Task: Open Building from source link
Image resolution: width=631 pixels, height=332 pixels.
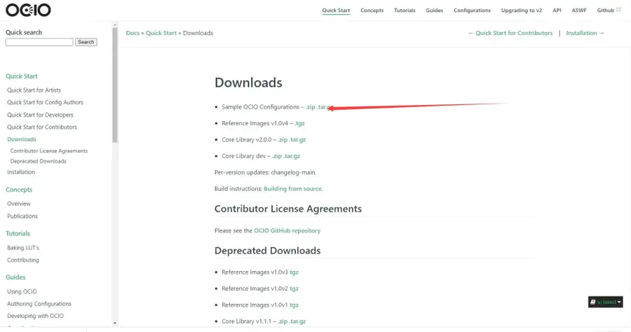Action: click(292, 188)
